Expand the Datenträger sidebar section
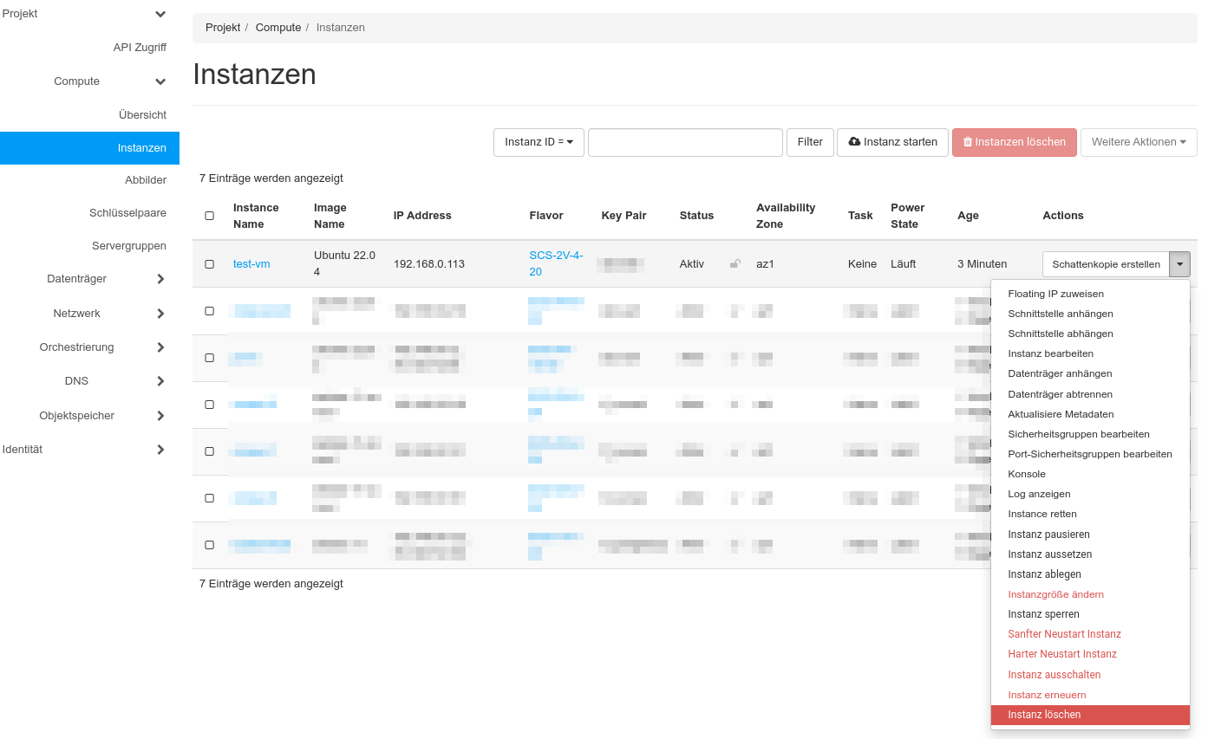The width and height of the screenshot is (1208, 739). click(x=160, y=279)
